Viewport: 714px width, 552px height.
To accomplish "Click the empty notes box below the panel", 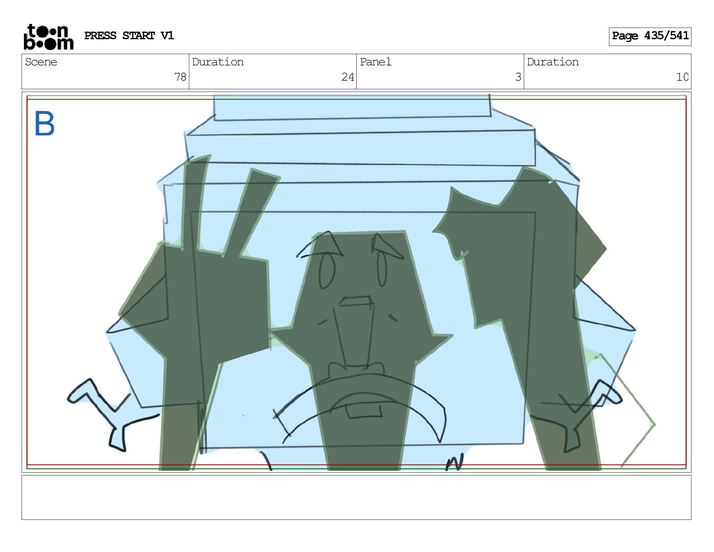I will 356,497.
